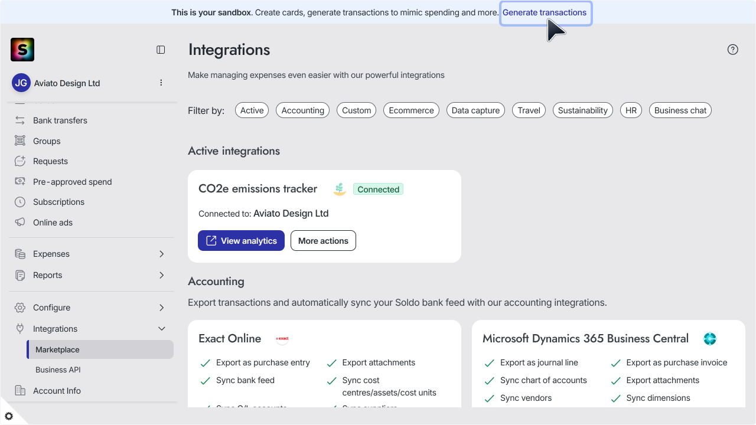Click the Requests icon in sidebar

(x=20, y=161)
